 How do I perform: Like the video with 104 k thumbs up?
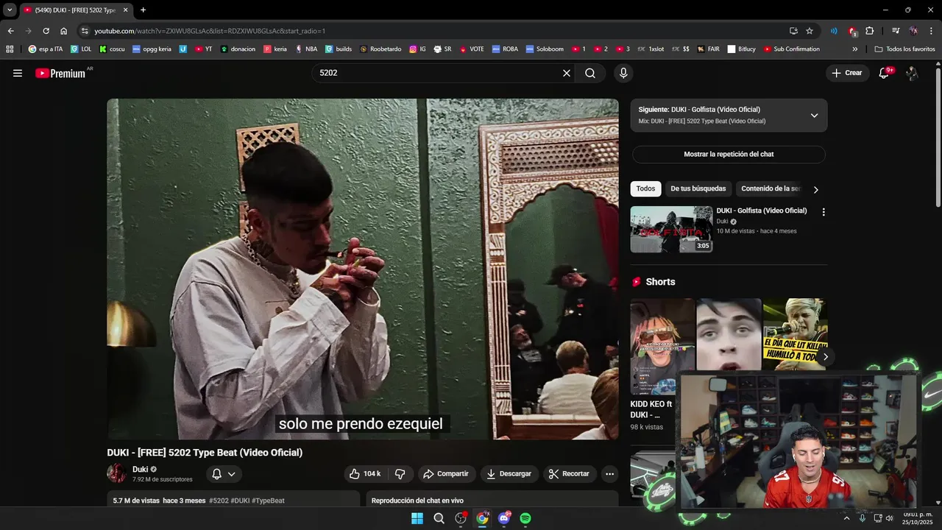365,473
